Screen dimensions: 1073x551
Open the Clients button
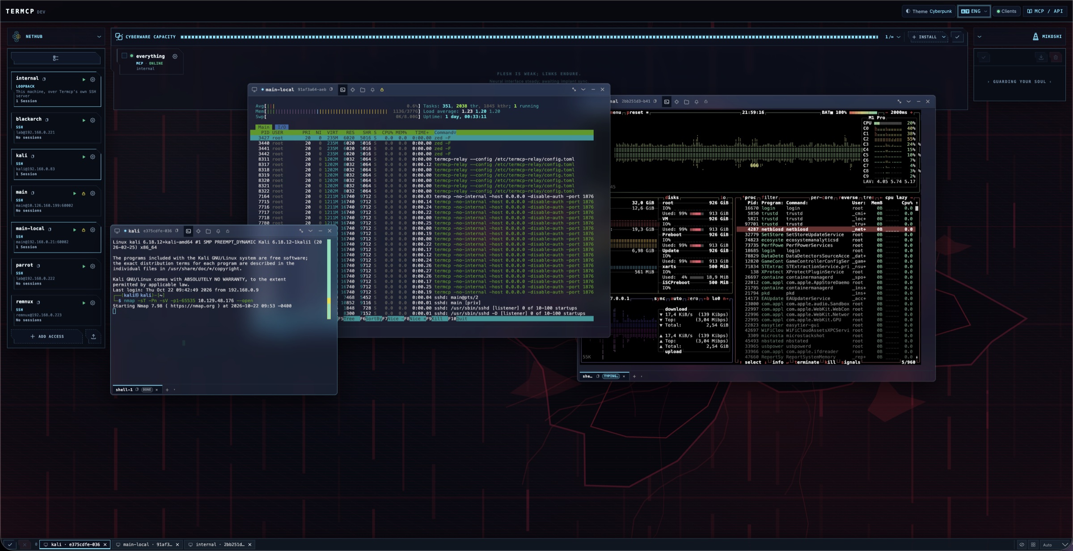pyautogui.click(x=1006, y=11)
